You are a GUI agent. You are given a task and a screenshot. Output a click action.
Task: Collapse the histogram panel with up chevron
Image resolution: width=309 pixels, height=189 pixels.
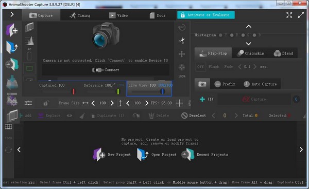pyautogui.click(x=249, y=26)
